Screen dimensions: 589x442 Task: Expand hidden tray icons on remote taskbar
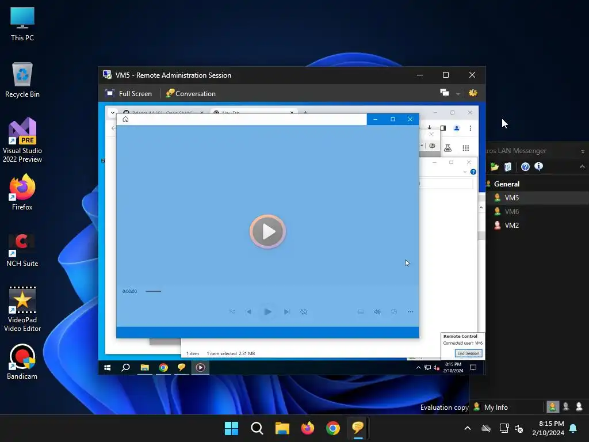click(x=418, y=368)
